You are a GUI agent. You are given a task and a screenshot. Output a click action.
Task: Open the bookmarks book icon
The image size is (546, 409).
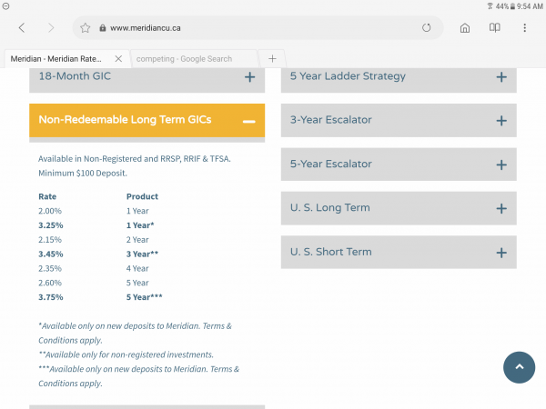pyautogui.click(x=495, y=28)
